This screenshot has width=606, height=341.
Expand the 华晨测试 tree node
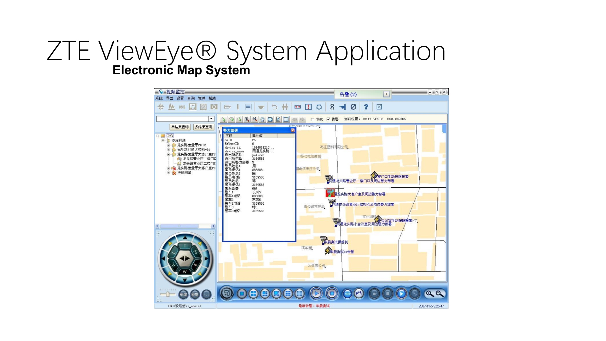pos(168,172)
